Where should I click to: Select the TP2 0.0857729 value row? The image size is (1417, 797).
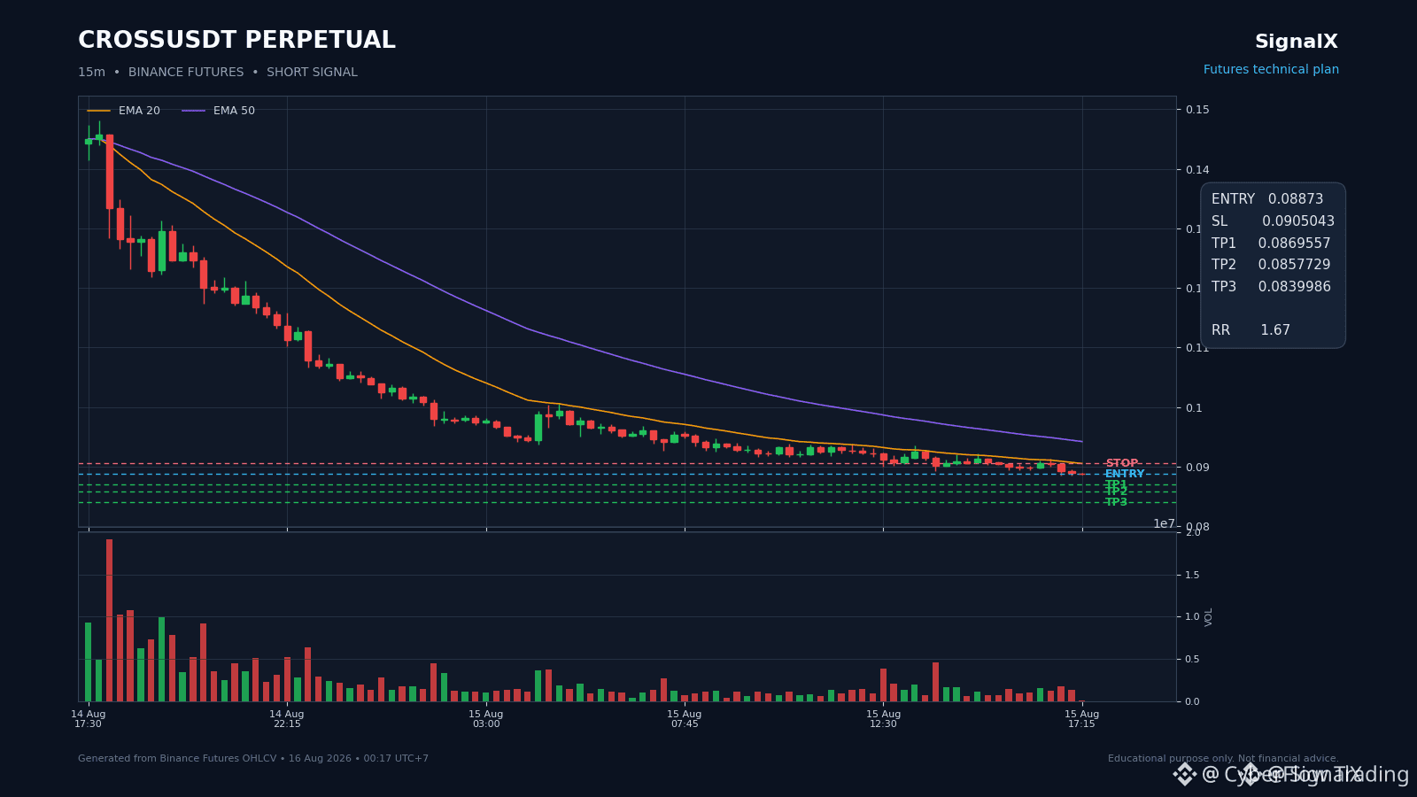click(x=1271, y=265)
